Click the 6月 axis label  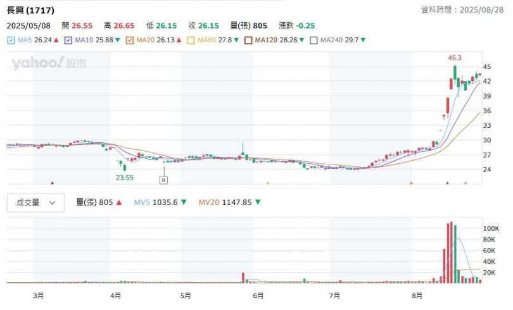(x=258, y=295)
